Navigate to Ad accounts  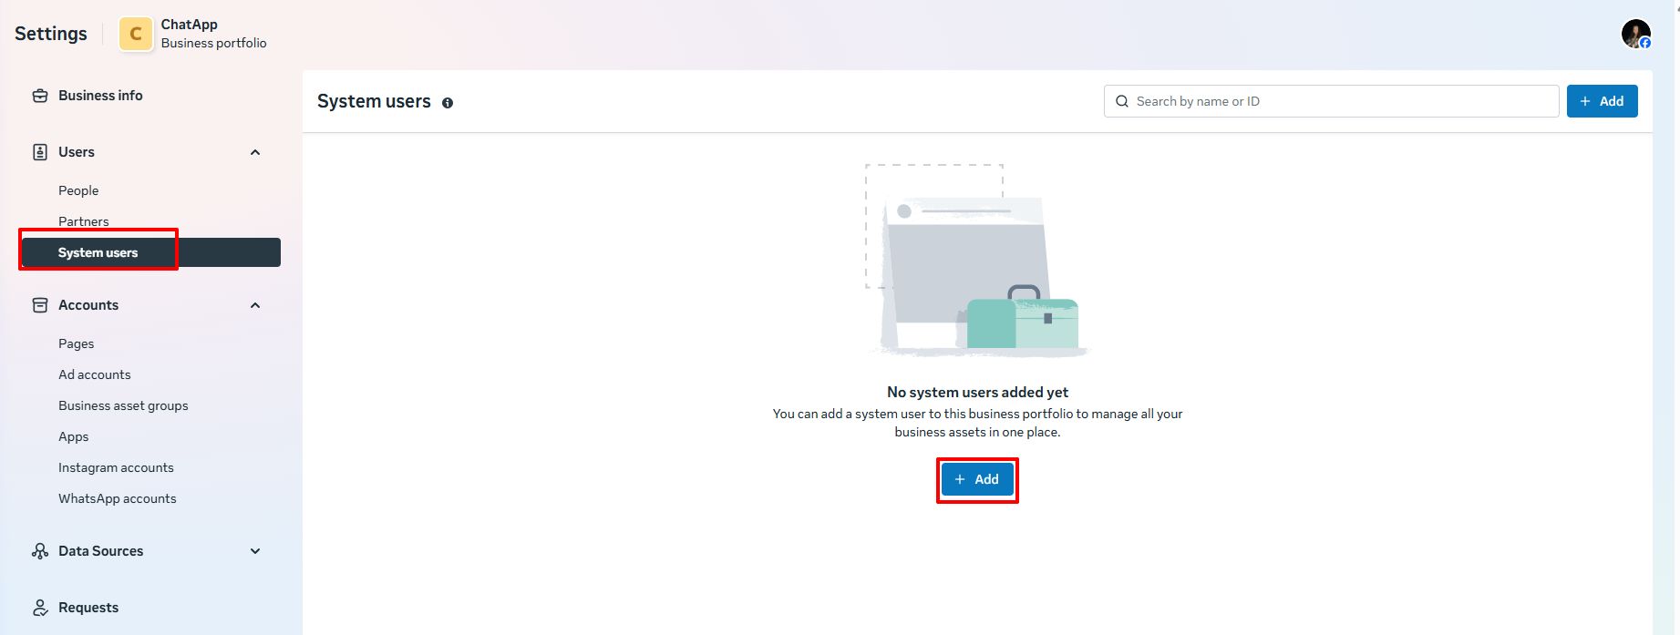point(95,374)
